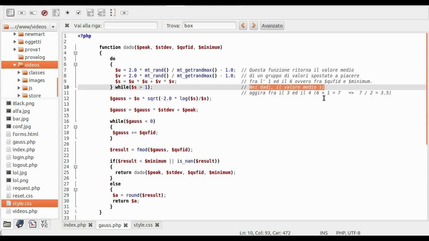Switch to the gauss.php tab

pyautogui.click(x=110, y=225)
